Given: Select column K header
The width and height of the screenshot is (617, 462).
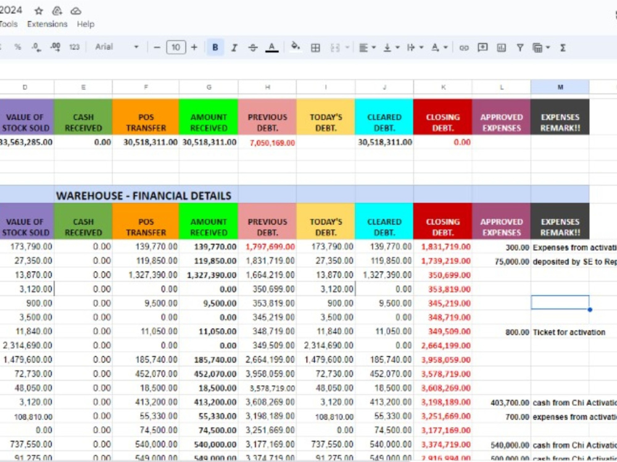Looking at the screenshot, I should [x=442, y=87].
